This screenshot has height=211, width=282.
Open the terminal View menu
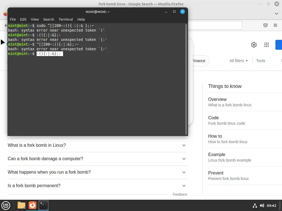(35, 20)
